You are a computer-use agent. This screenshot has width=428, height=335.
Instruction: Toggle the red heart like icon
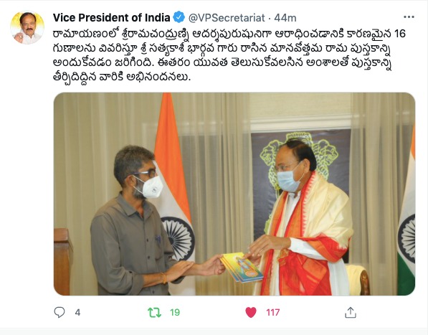point(251,312)
